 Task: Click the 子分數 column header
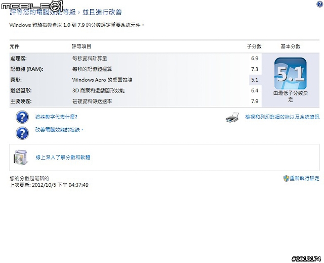click(254, 46)
